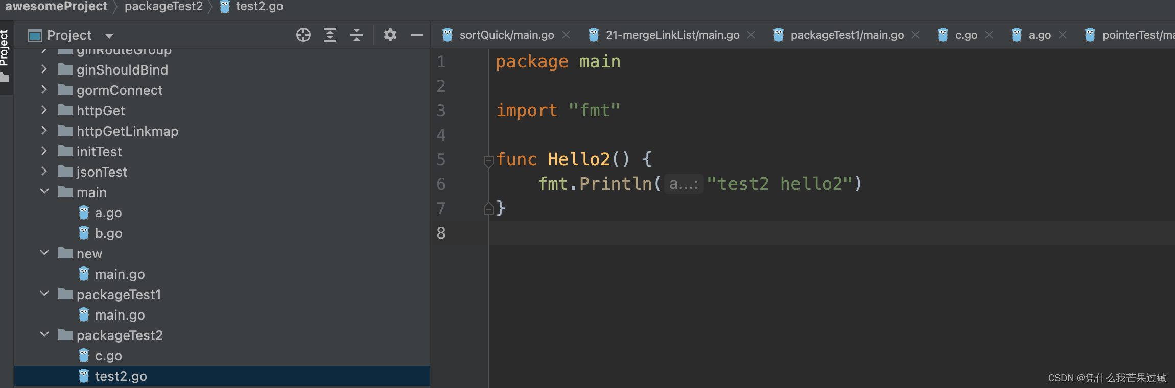Select test2.go in the project tree

tap(121, 376)
